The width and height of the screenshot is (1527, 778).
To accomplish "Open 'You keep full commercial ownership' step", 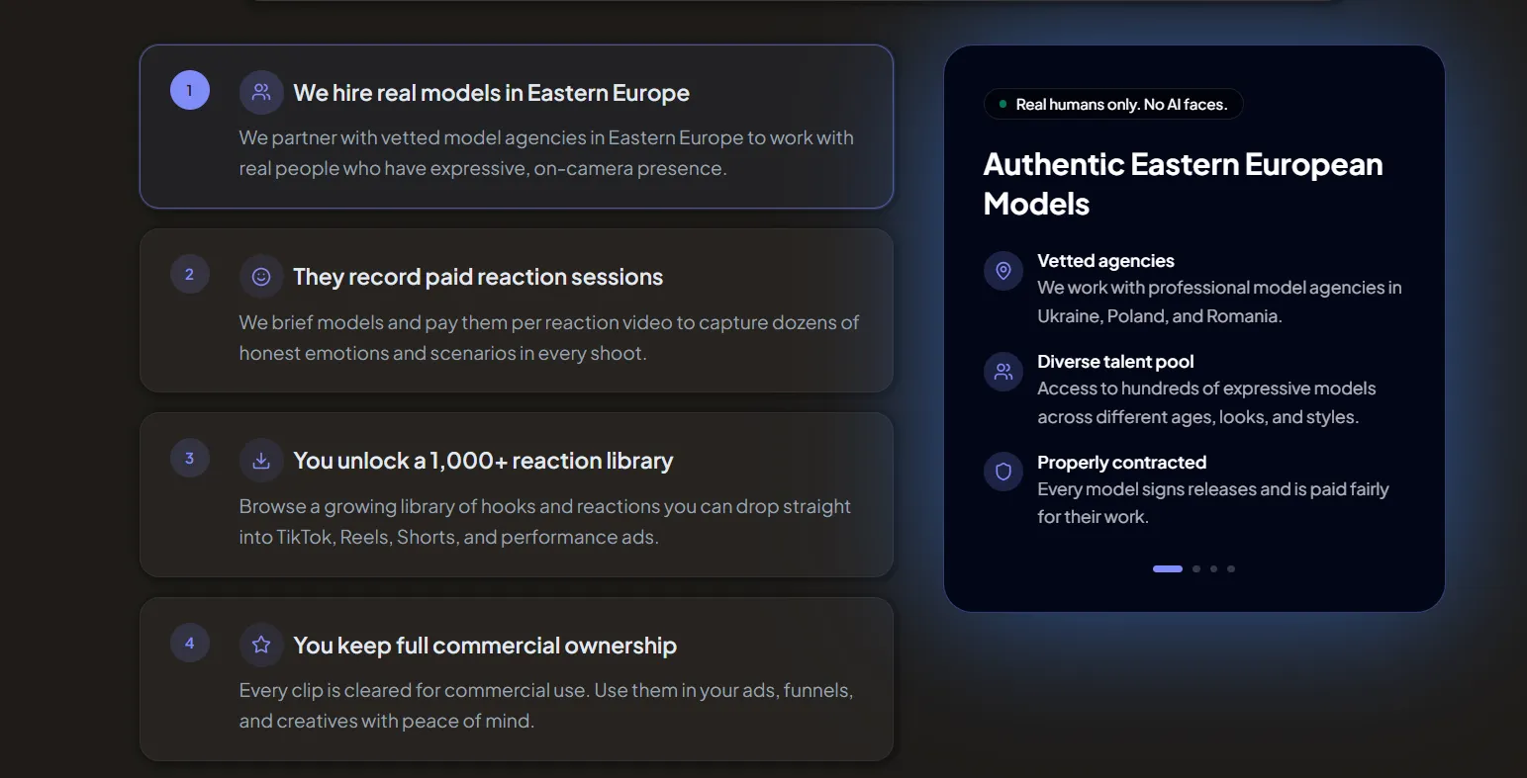I will 516,679.
